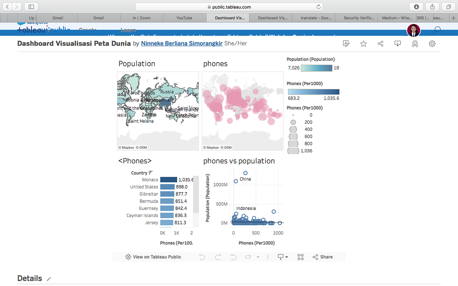Open Ninneke Berliana Simorangkir's profile link
Screen dimensions: 458x286
(x=182, y=43)
